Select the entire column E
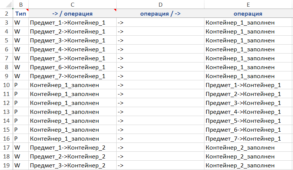The height and width of the screenshot is (170, 293). 248,4
